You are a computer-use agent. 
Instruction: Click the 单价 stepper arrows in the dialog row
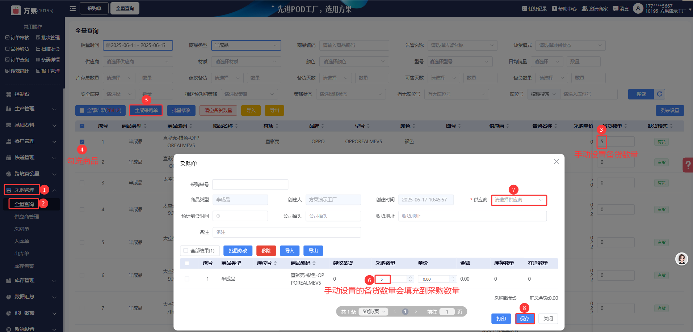[453, 279]
